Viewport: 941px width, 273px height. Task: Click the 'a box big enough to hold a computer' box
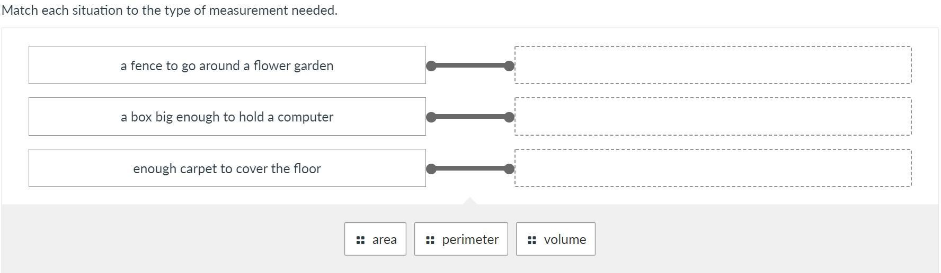[x=227, y=117]
